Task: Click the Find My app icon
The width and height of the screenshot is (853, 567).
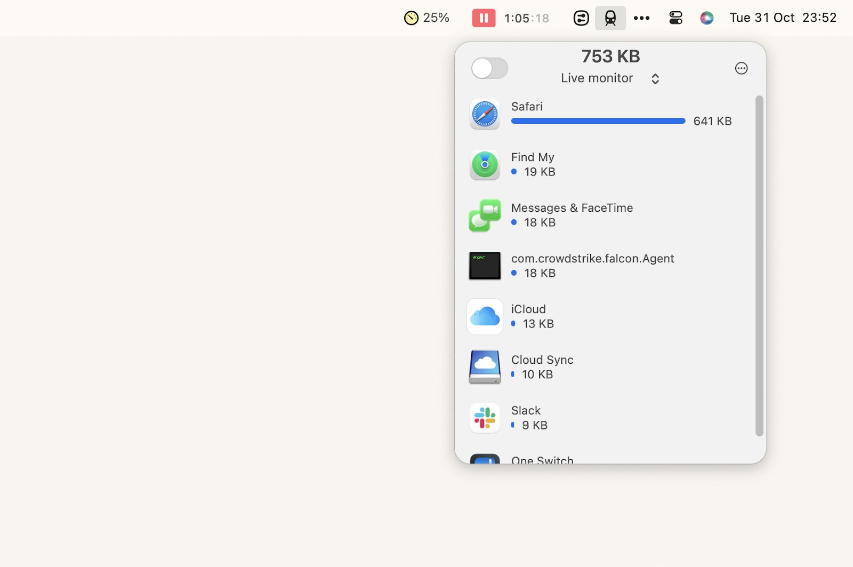Action: tap(485, 164)
